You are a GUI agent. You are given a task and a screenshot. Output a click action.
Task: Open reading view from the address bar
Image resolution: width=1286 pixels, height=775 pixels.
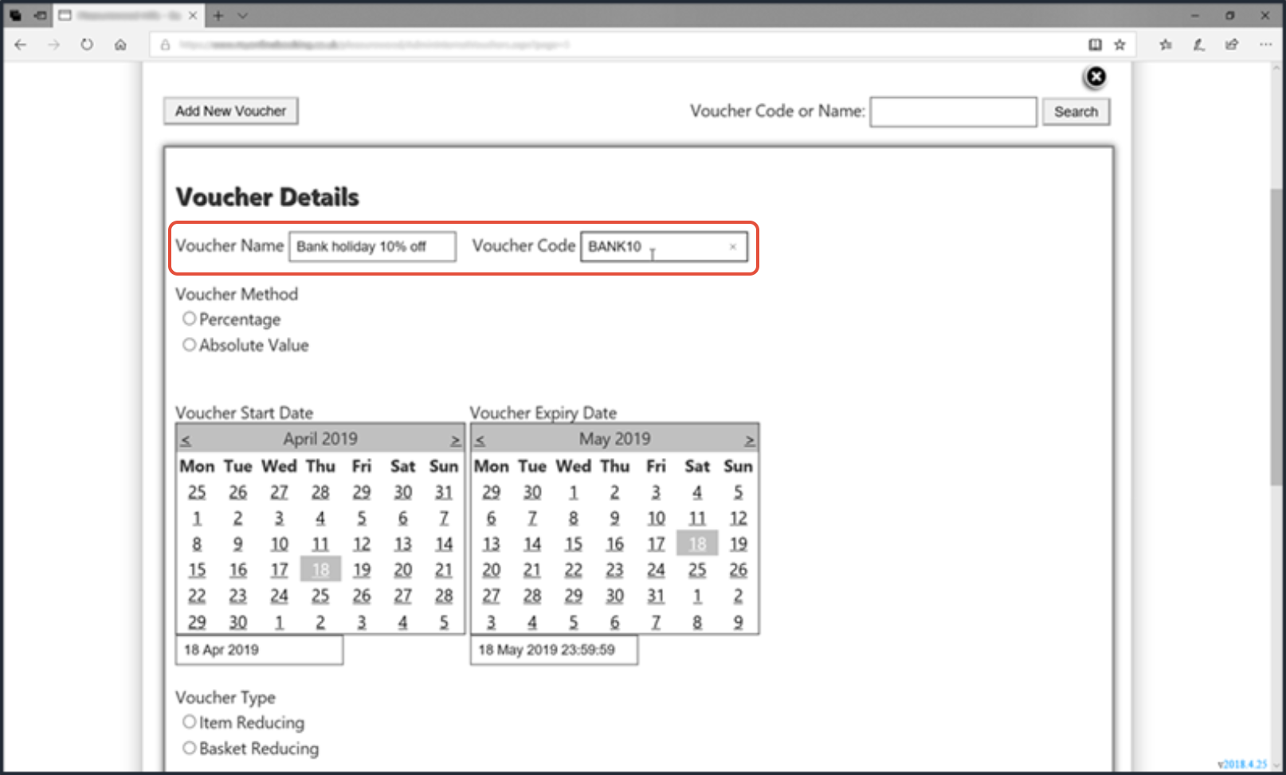coord(1096,45)
